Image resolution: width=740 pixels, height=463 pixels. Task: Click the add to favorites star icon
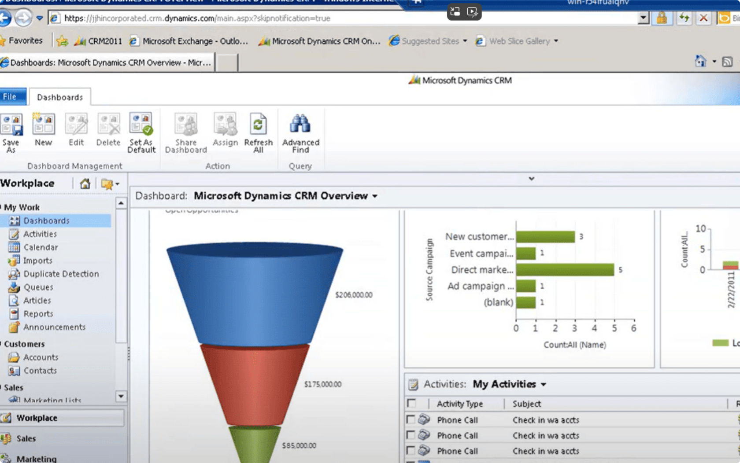(62, 41)
